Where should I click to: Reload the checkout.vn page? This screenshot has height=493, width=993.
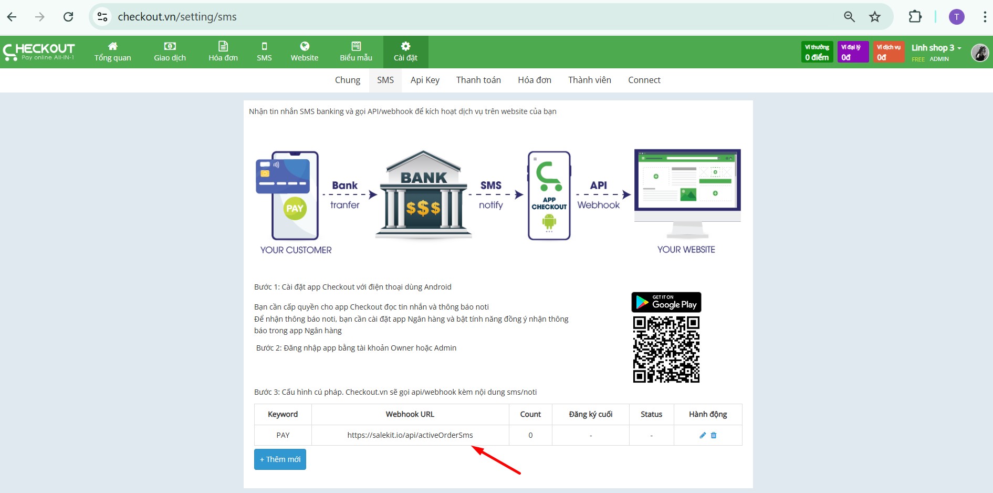(x=68, y=17)
